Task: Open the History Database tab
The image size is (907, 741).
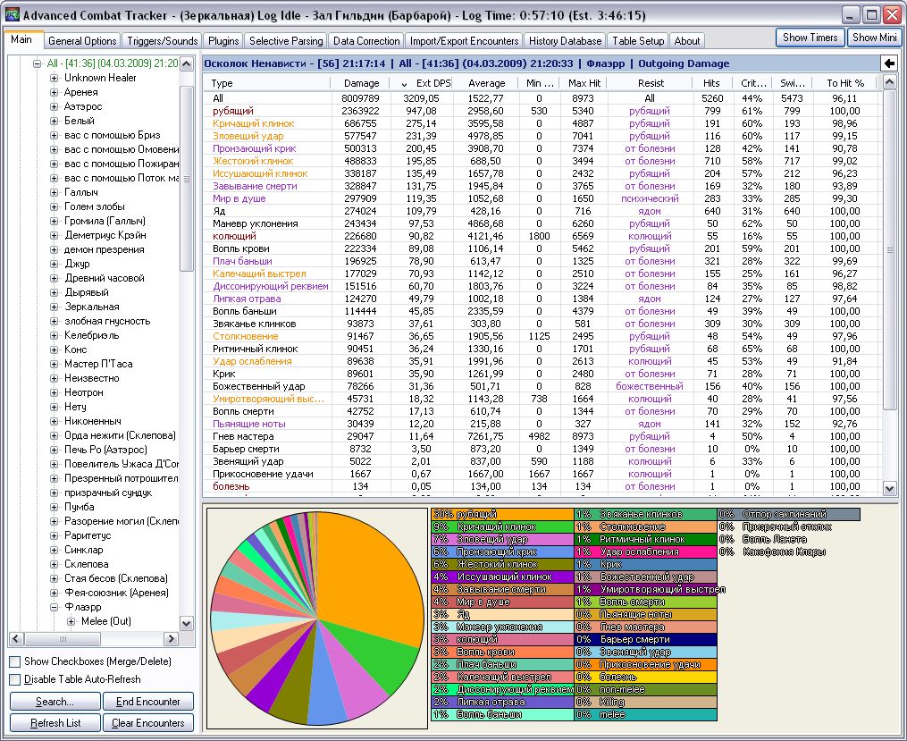Action: click(x=565, y=41)
